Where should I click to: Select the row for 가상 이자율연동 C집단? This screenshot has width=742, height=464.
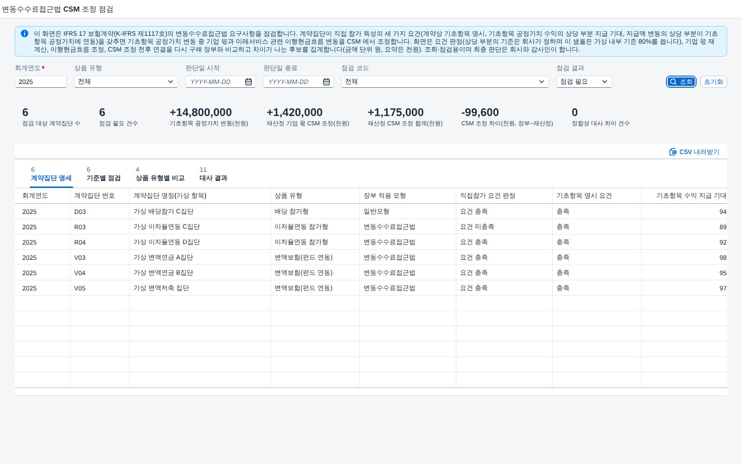click(x=371, y=227)
